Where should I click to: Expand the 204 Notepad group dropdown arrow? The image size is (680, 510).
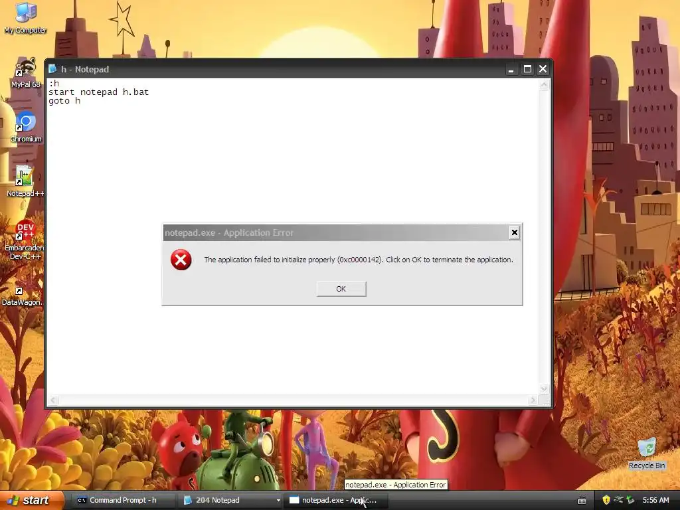pyautogui.click(x=278, y=501)
